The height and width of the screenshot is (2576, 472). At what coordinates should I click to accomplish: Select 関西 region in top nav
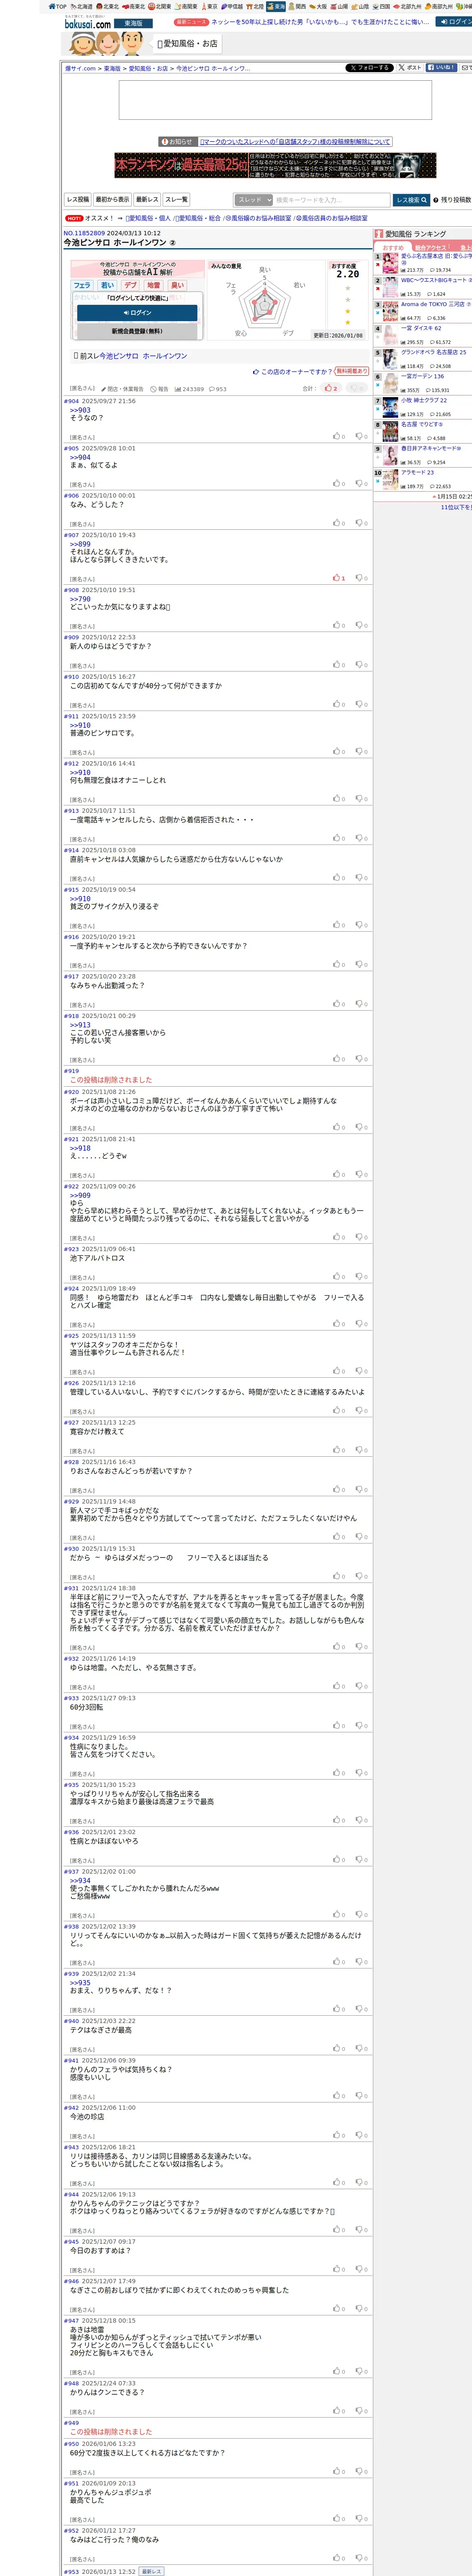(297, 6)
